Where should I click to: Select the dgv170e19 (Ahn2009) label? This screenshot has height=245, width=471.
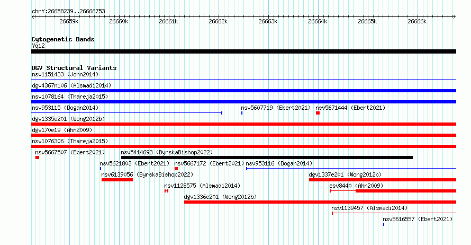[x=62, y=130]
